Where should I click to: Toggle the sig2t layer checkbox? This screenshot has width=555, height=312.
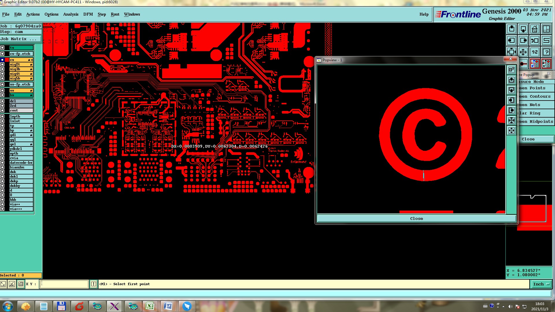(x=2, y=64)
